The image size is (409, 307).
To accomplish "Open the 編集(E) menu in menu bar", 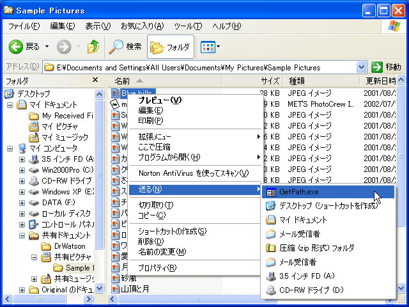I will pos(63,26).
